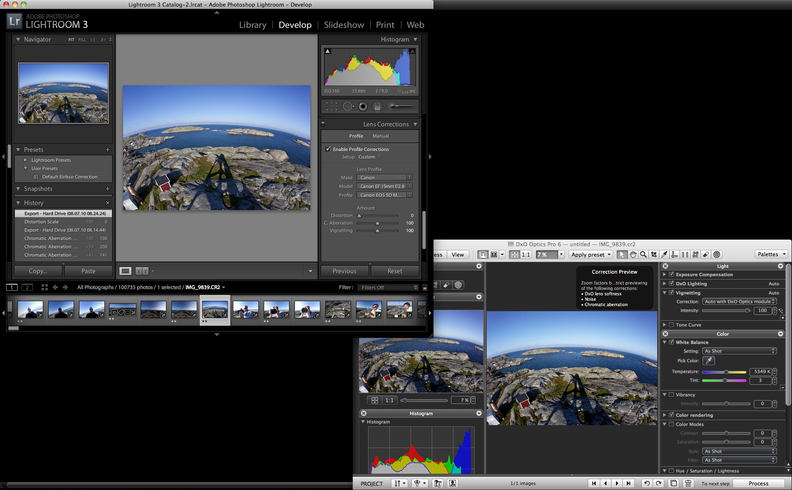Viewport: 792px width, 490px height.
Task: Select the Spot Removal tool
Action: point(348,107)
